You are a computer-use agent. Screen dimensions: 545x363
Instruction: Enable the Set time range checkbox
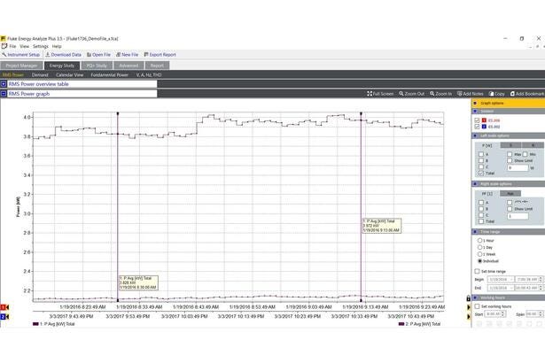pyautogui.click(x=477, y=271)
